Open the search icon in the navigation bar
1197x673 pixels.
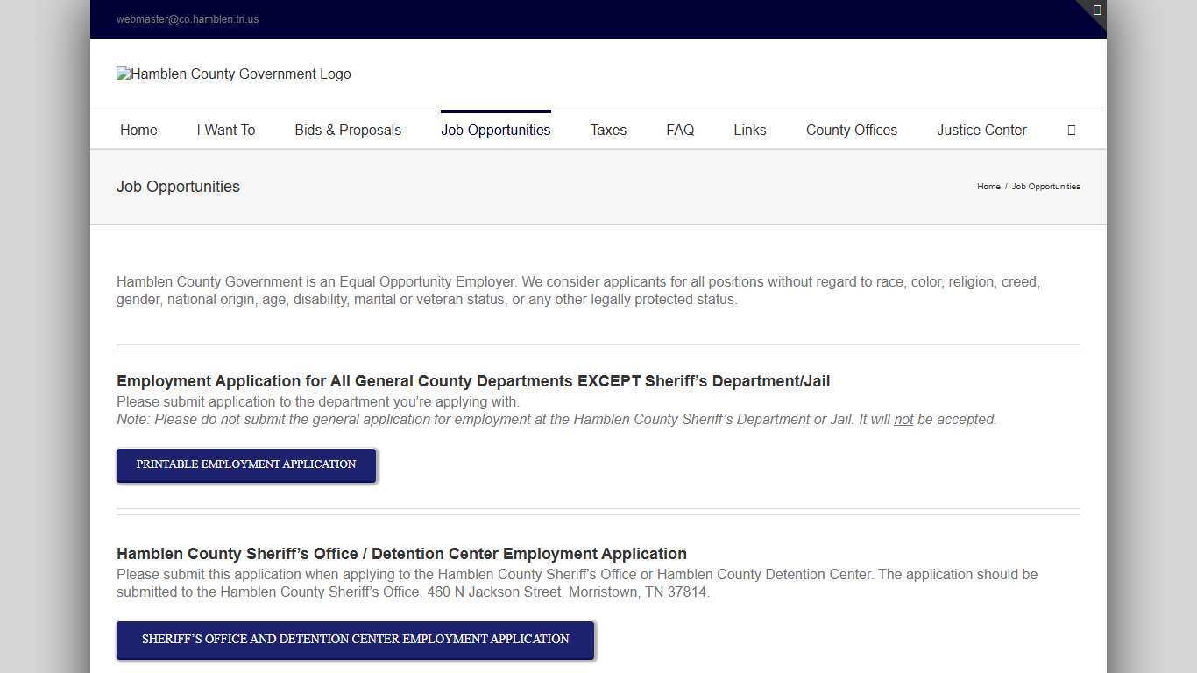1071,130
